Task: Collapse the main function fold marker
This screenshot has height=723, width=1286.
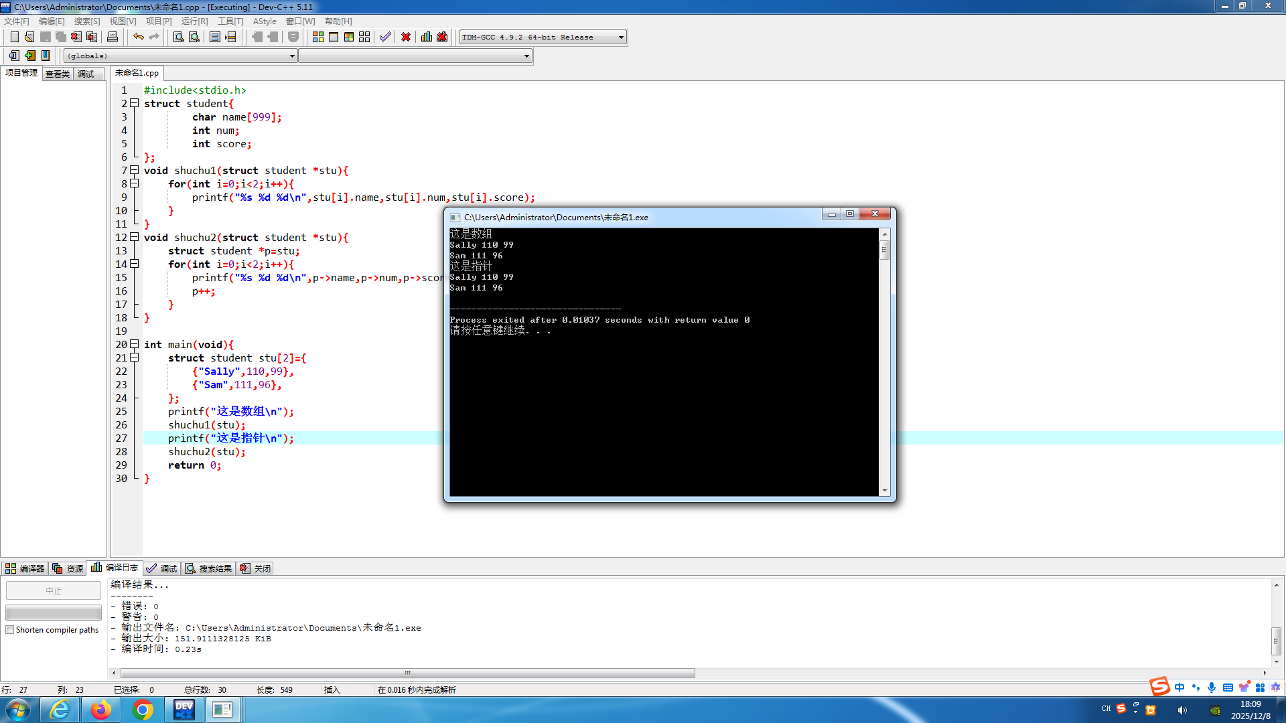Action: [x=134, y=344]
